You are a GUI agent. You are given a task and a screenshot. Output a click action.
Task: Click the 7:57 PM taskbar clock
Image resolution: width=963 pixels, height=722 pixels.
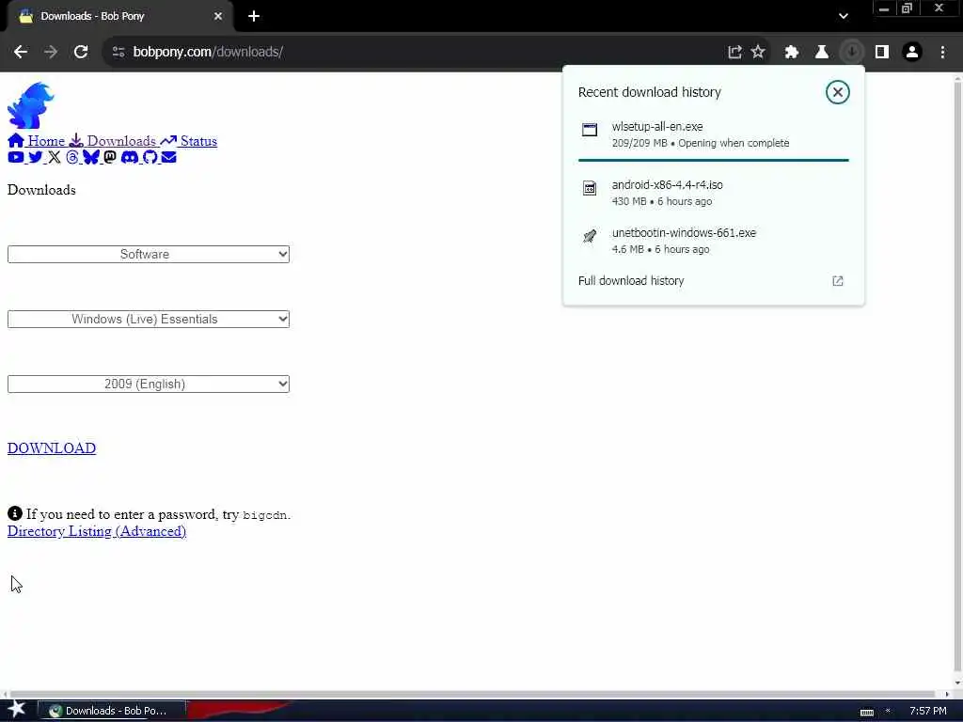pos(927,711)
